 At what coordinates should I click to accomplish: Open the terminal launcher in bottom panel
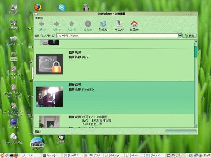pos(12,156)
